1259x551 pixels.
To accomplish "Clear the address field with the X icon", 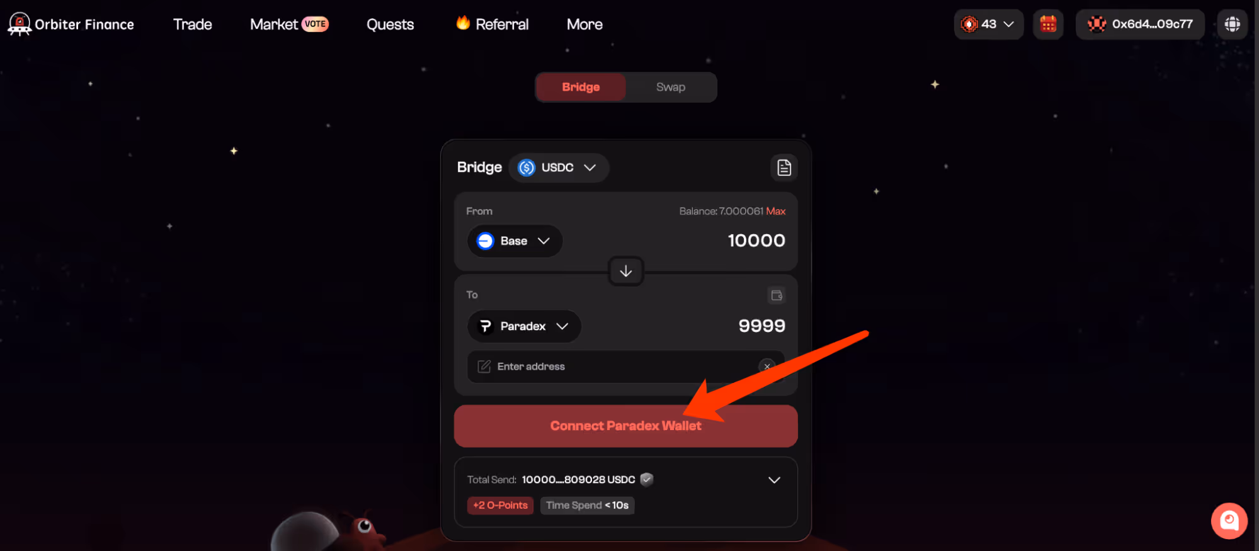I will point(766,366).
